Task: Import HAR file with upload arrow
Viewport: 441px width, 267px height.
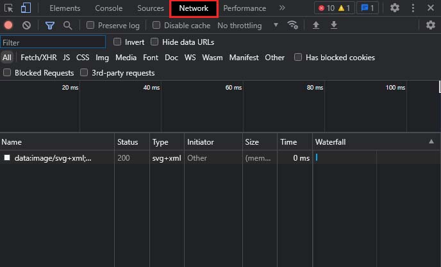Action: tap(316, 26)
